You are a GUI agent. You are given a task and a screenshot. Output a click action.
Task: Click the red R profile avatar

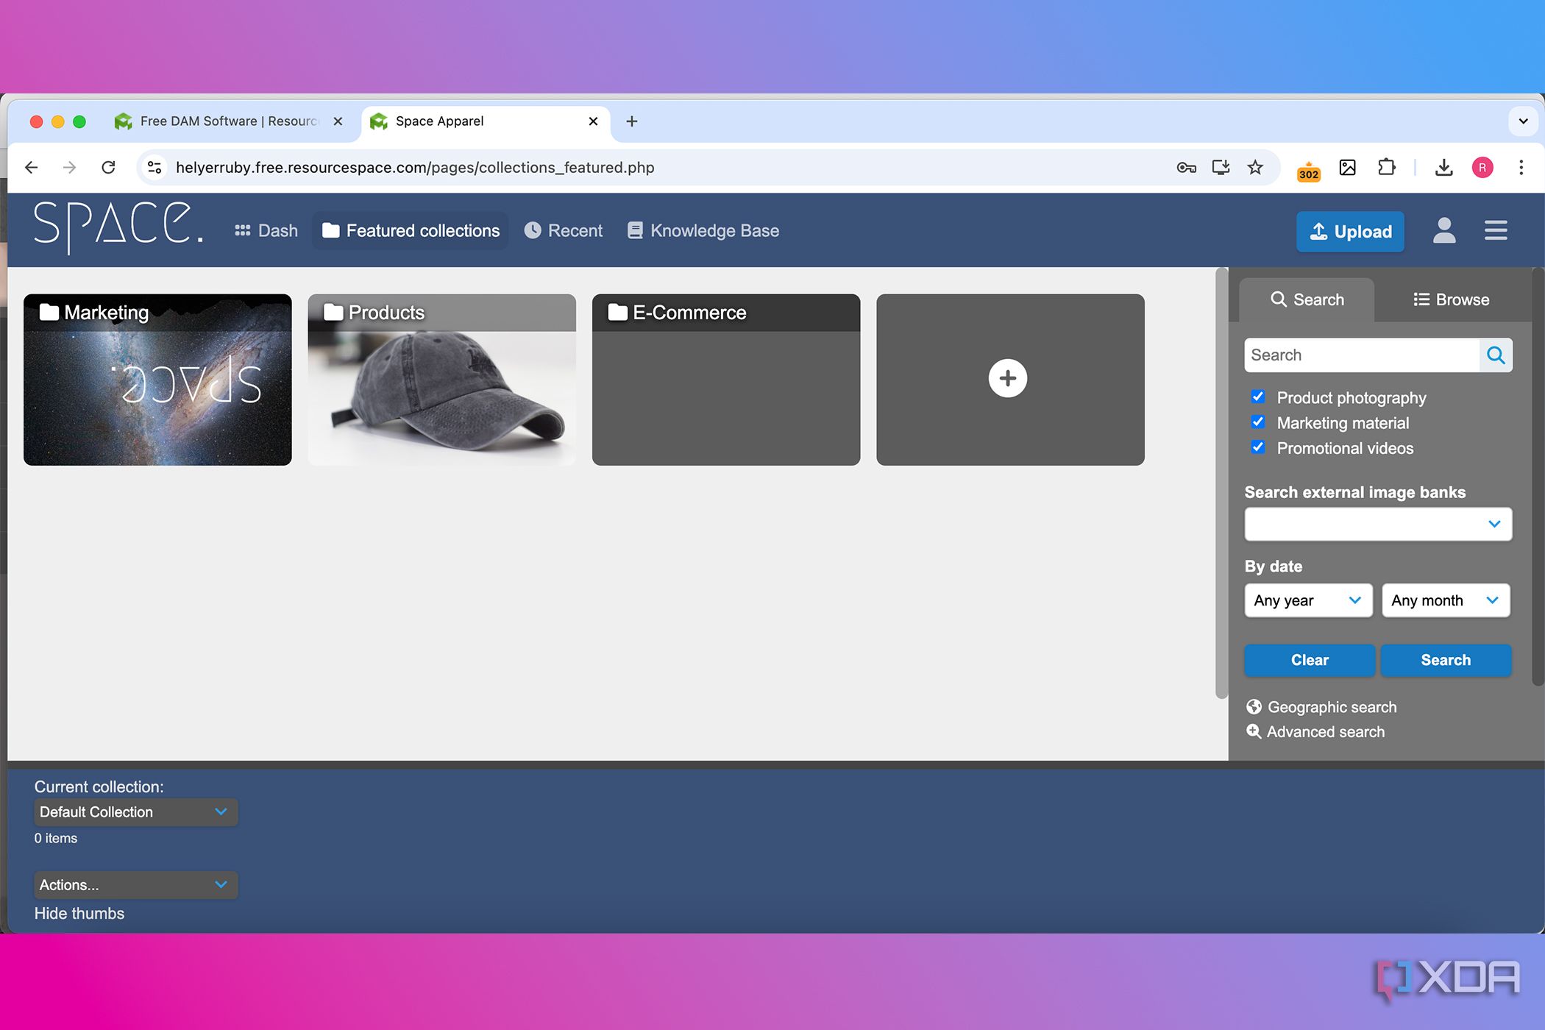point(1482,168)
